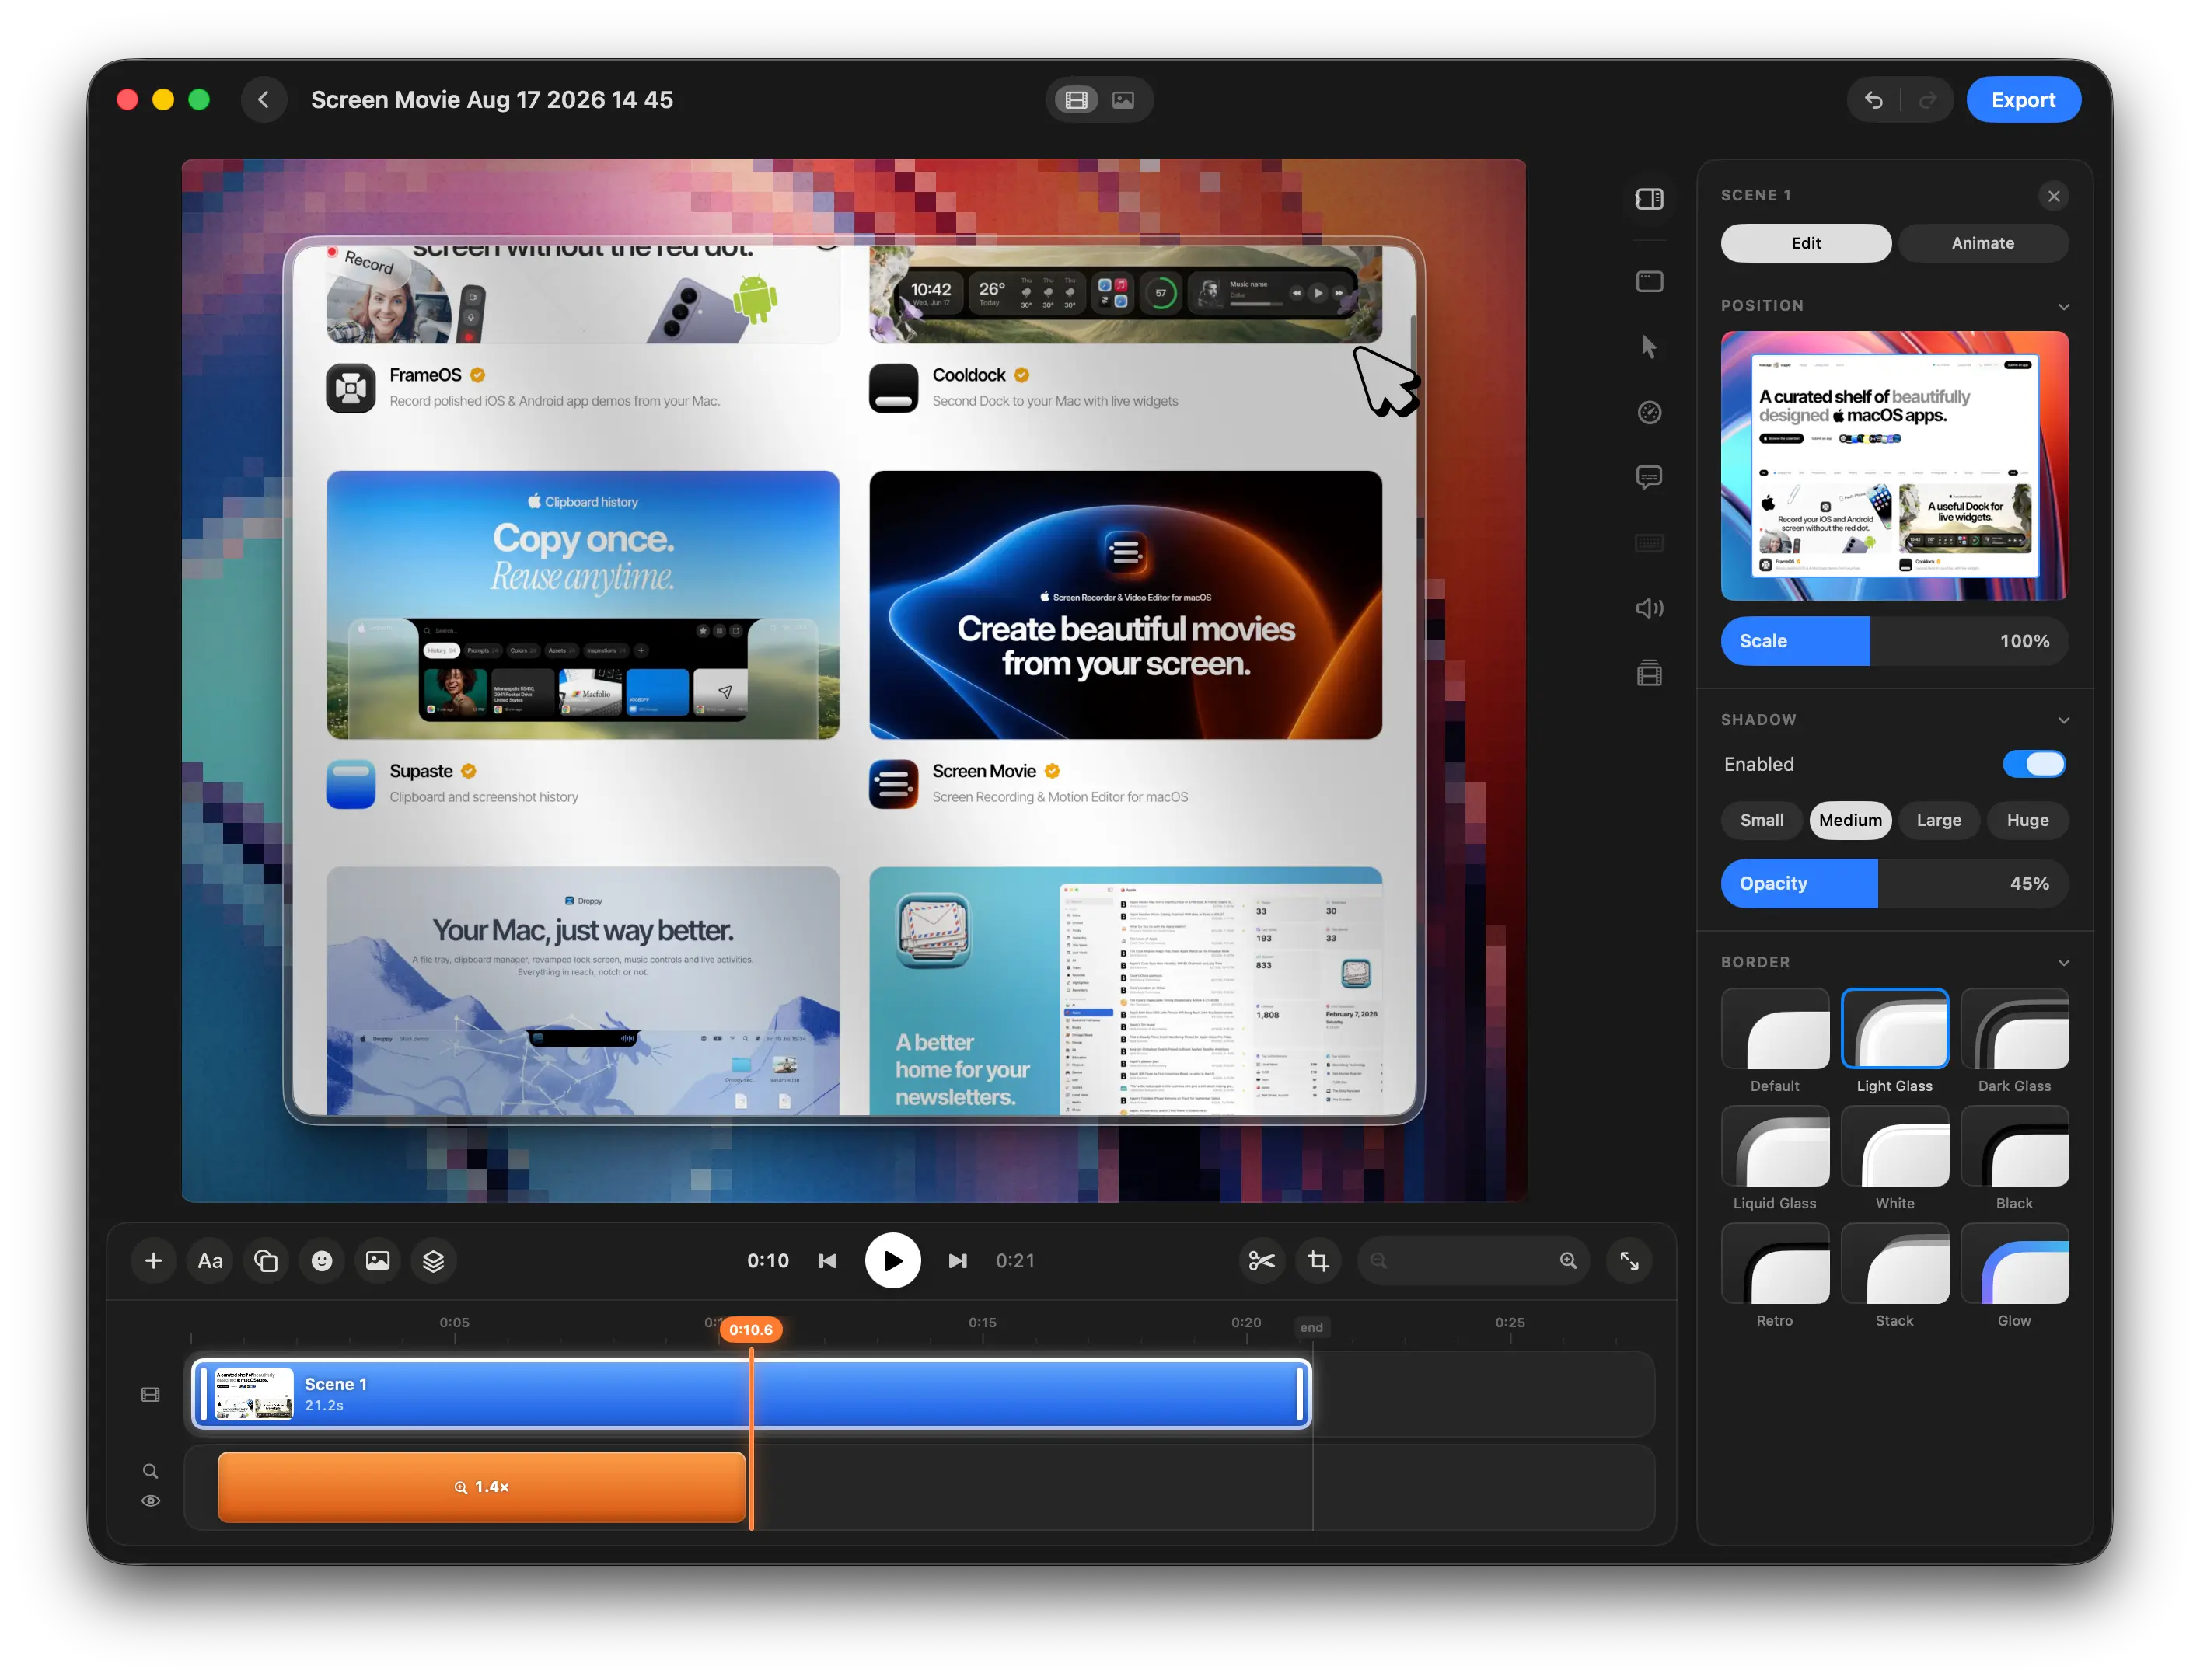
Task: Insert an image overlay
Action: (x=377, y=1261)
